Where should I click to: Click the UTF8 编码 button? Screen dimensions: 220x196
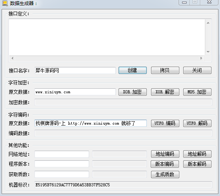(165, 123)
